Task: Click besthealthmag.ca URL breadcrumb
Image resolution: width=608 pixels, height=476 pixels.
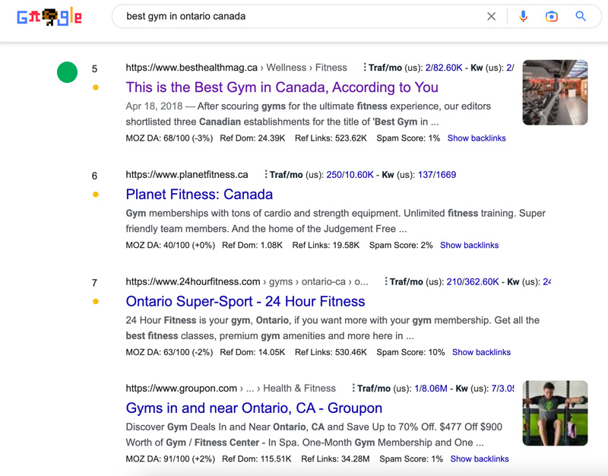Action: tap(236, 68)
